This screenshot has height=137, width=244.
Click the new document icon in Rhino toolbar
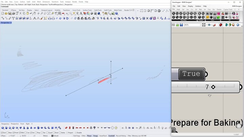(x=3, y=14)
